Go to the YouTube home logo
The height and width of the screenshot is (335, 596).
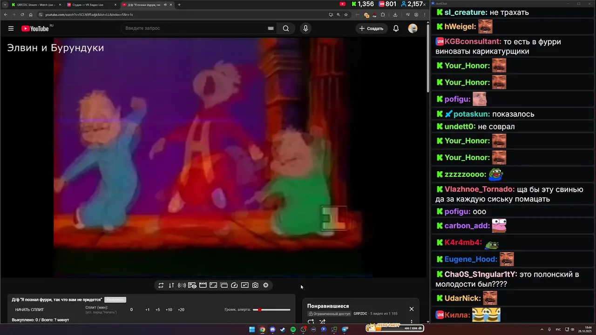[x=35, y=28]
